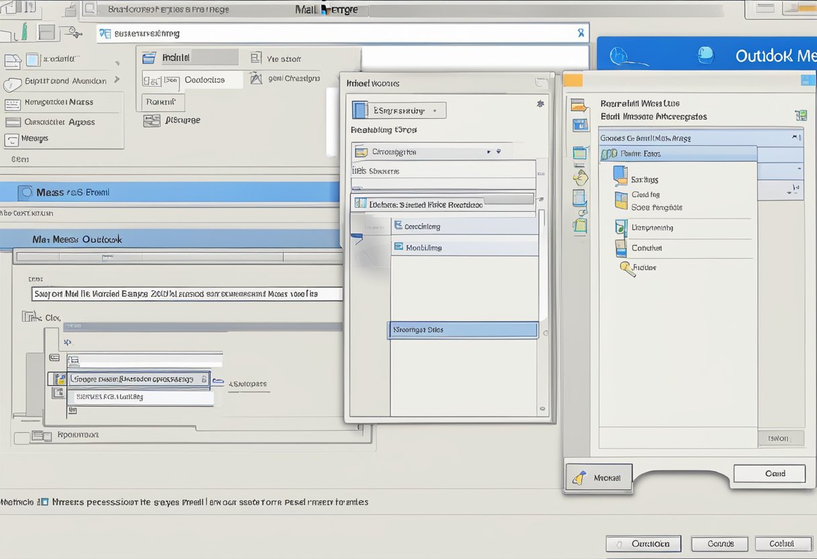Expand the Supplement Wizard arrow in the sidebar
Viewport: 817px width, 559px height.
(x=118, y=81)
